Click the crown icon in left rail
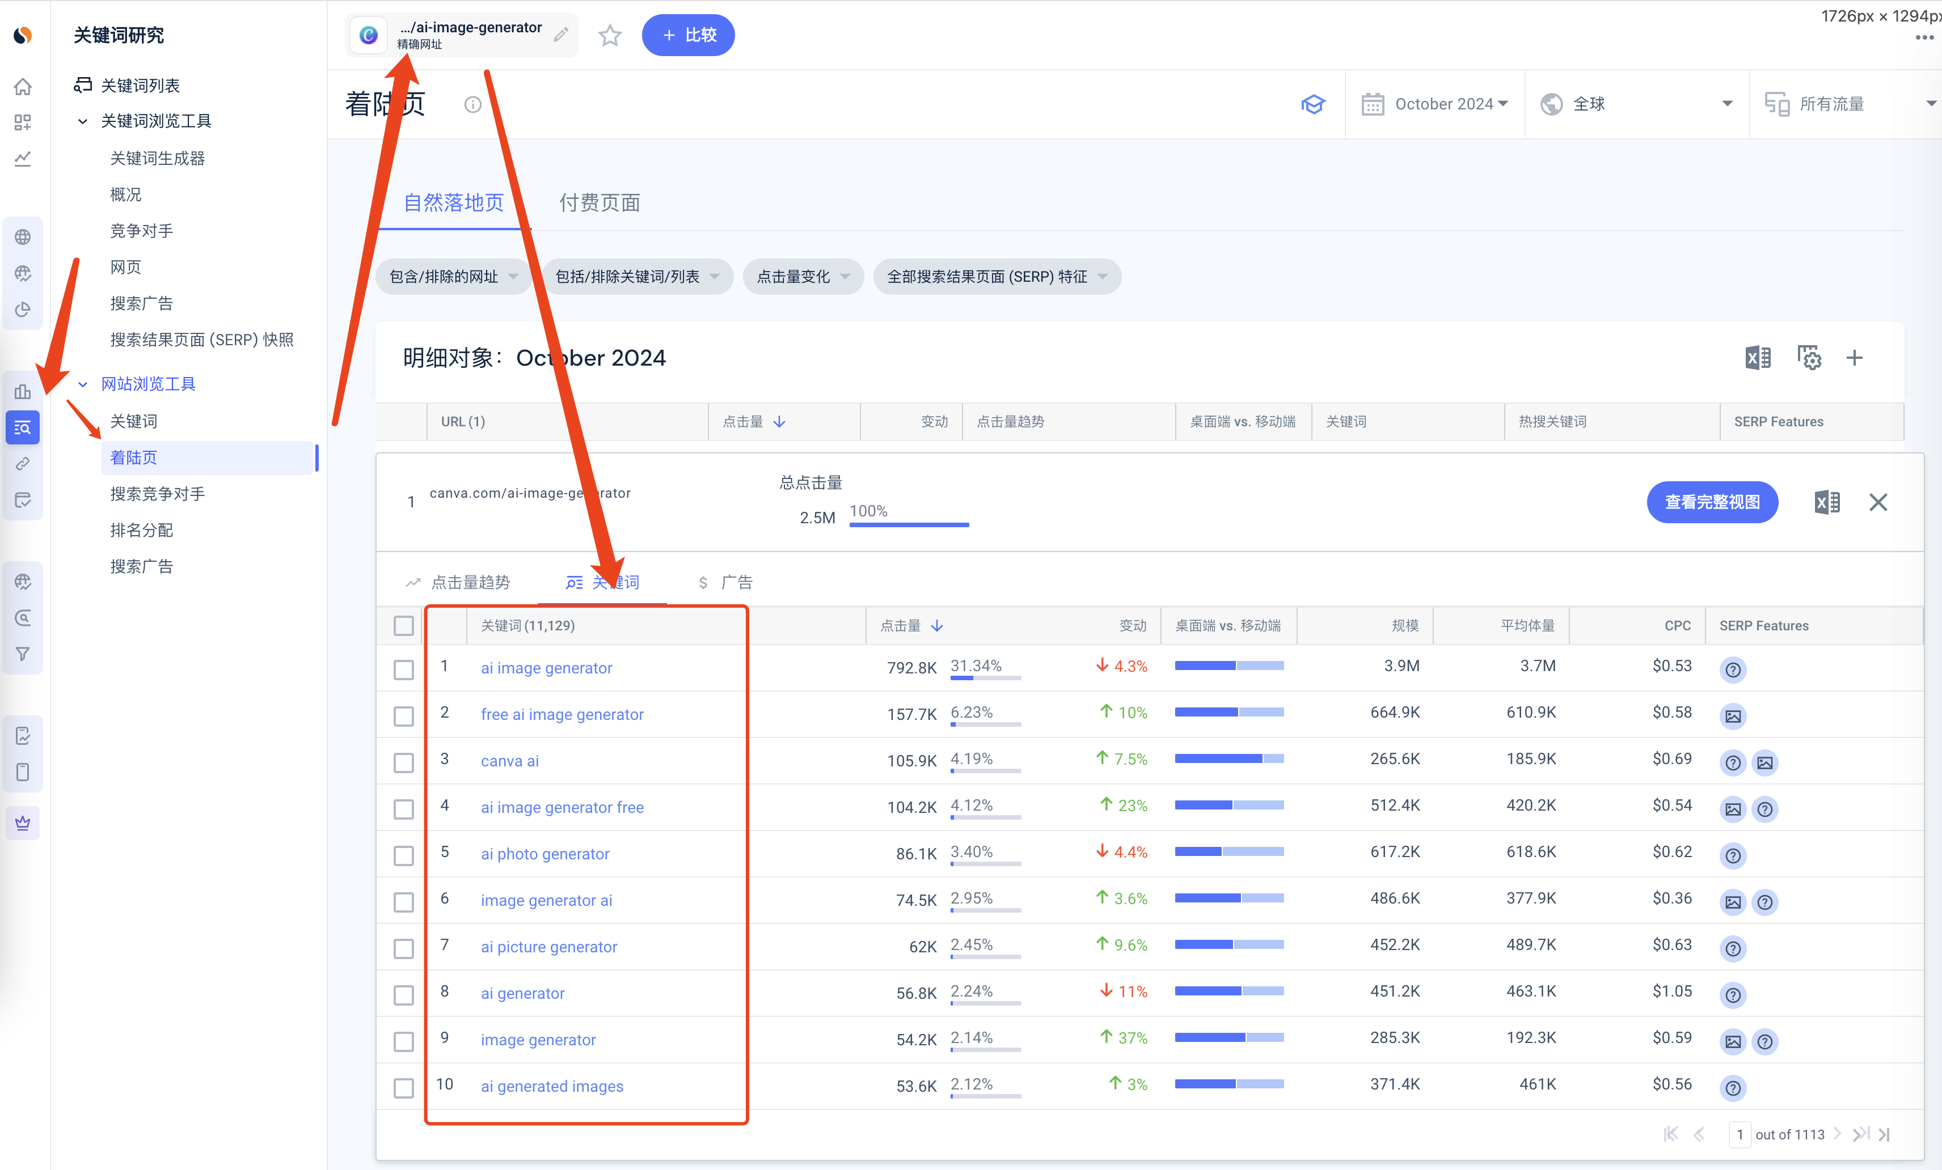Viewport: 1942px width, 1170px height. [23, 823]
